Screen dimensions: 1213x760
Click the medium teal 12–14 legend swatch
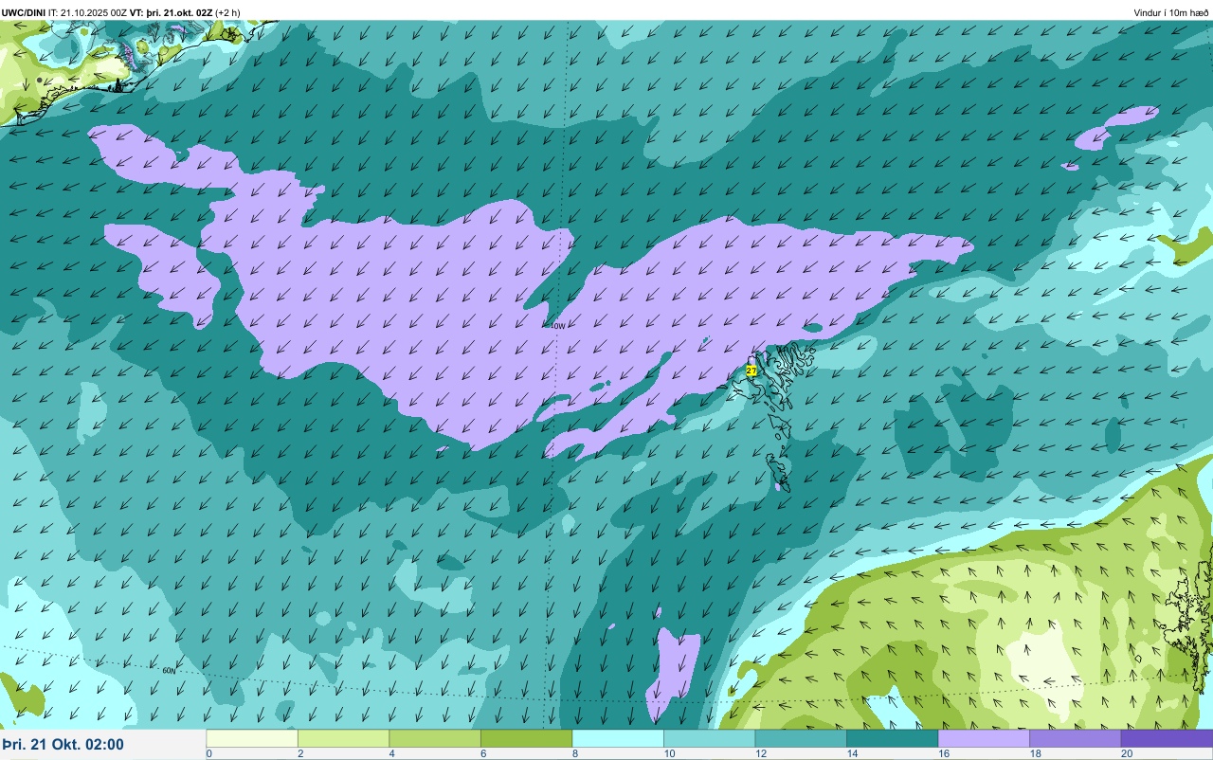801,738
